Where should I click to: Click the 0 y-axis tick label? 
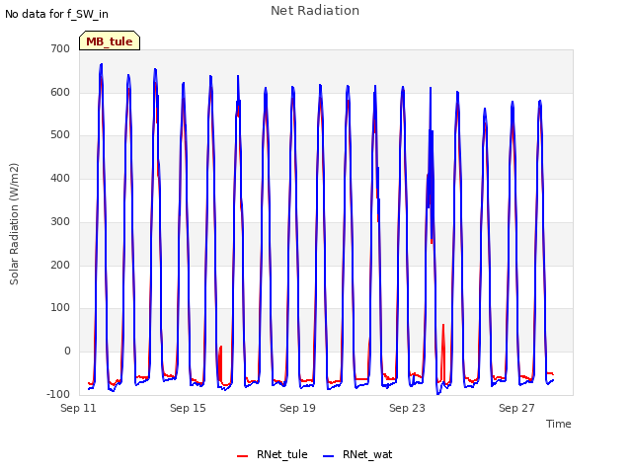coord(67,352)
